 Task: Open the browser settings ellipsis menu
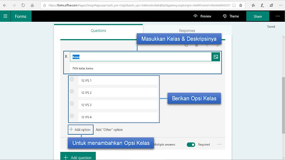[281, 5]
